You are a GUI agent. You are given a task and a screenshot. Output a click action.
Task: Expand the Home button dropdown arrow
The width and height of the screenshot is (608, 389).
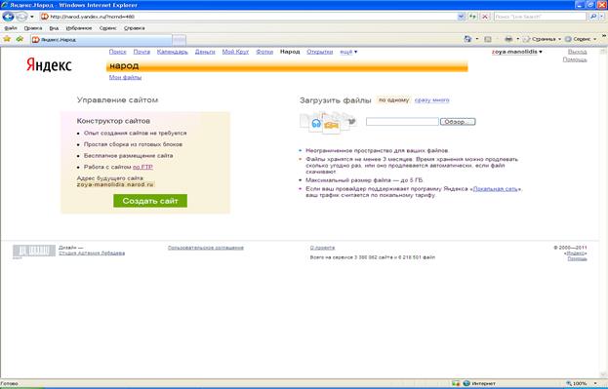477,39
